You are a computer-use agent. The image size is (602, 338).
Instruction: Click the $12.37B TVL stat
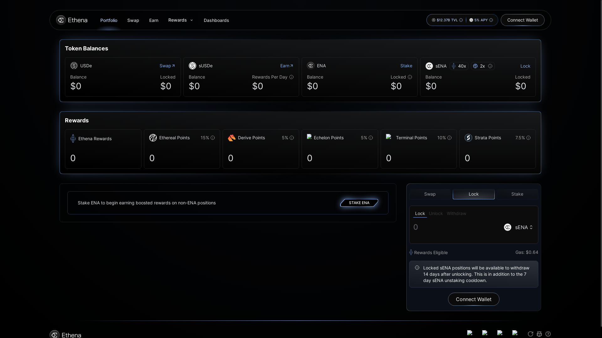(x=447, y=20)
